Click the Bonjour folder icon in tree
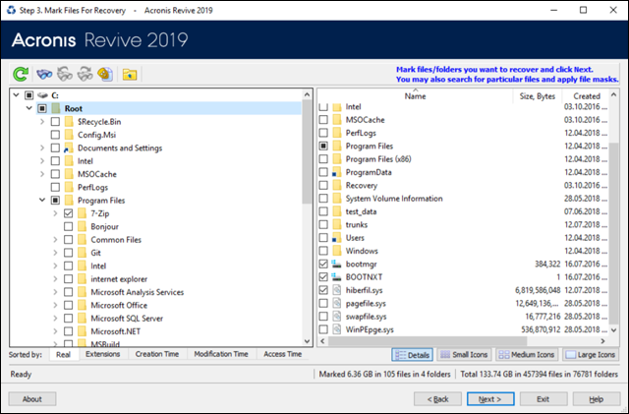This screenshot has width=629, height=414. (x=82, y=226)
